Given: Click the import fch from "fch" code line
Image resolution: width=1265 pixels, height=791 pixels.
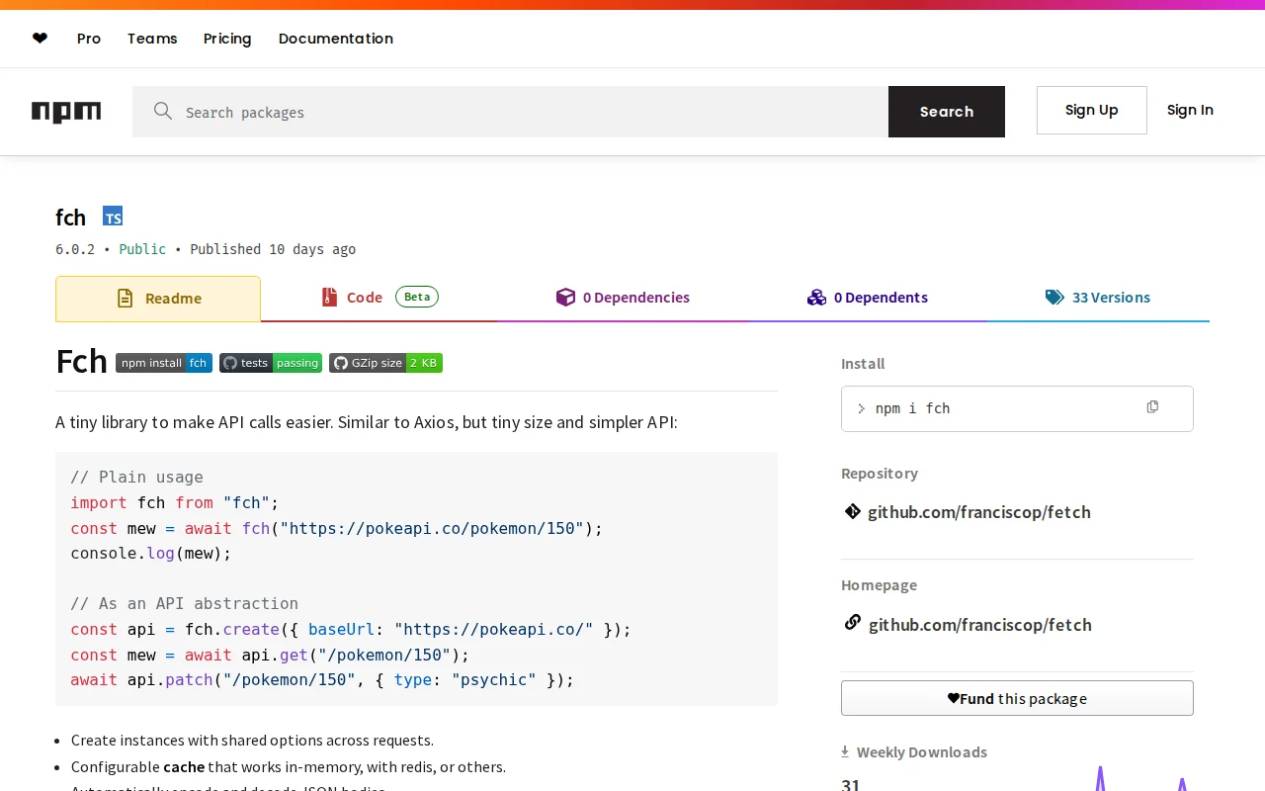Looking at the screenshot, I should pos(175,502).
